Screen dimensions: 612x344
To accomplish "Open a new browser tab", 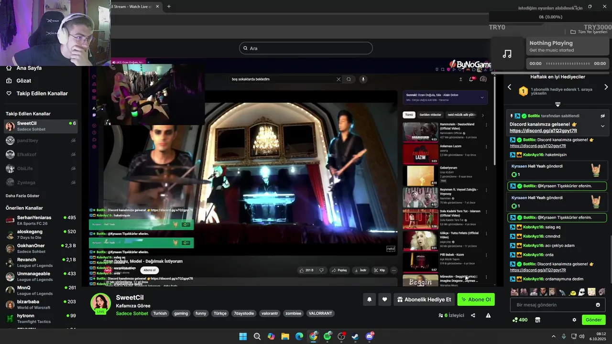I will pyautogui.click(x=169, y=7).
